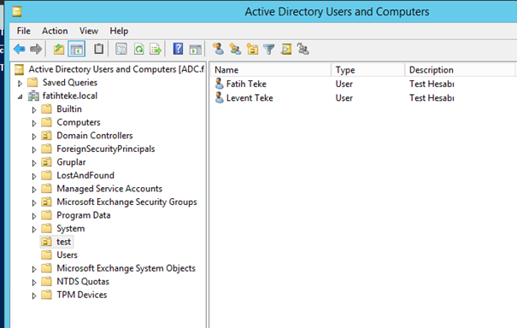Open the View menu
517x328 pixels.
click(89, 31)
